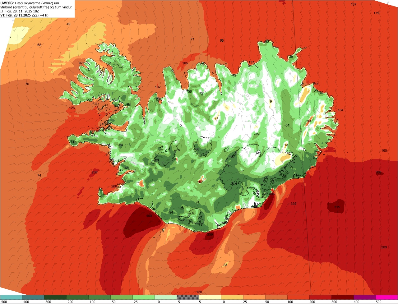Image resolution: width=398 pixels, height=304 pixels.
Task: Pick the pale yellow 5 to 10 legend swatch
Action: click(210, 297)
